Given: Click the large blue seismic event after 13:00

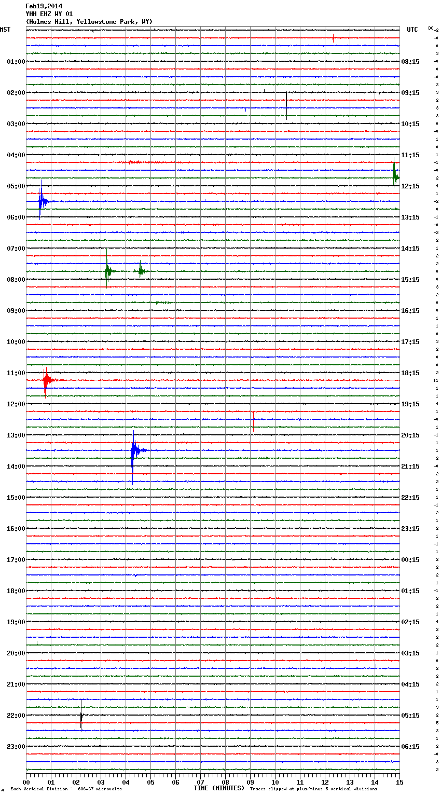Looking at the screenshot, I should click(x=134, y=450).
